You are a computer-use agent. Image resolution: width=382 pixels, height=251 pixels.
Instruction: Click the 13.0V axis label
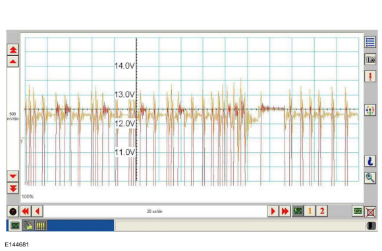pyautogui.click(x=124, y=95)
